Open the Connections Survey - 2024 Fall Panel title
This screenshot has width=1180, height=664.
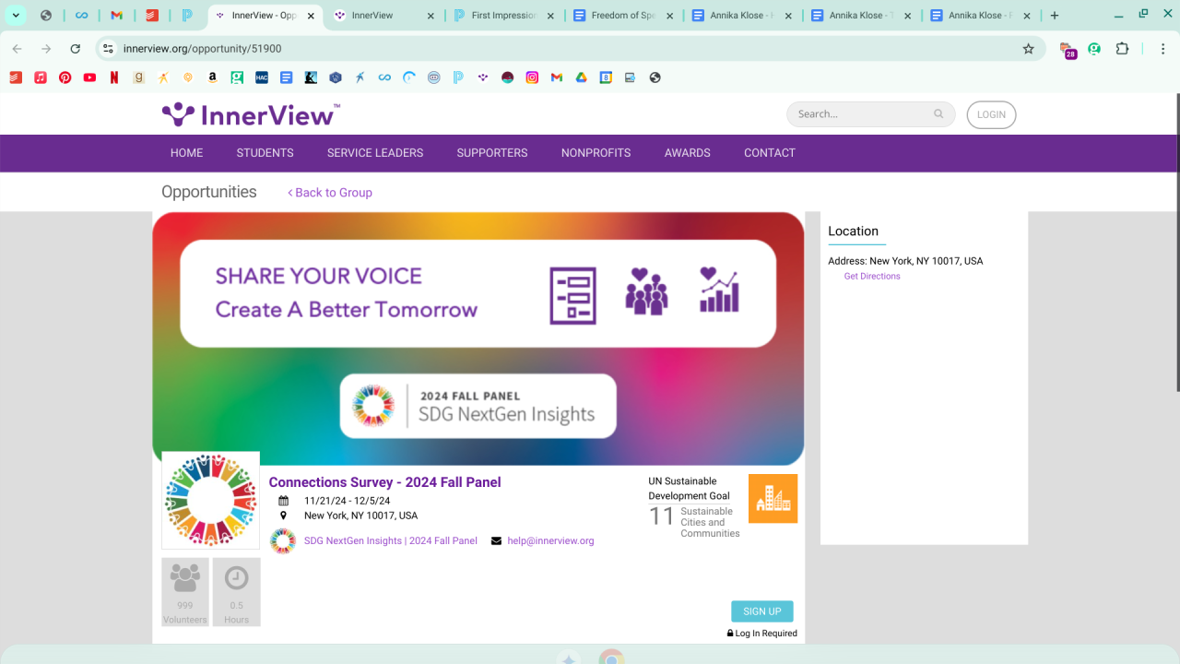pos(385,482)
